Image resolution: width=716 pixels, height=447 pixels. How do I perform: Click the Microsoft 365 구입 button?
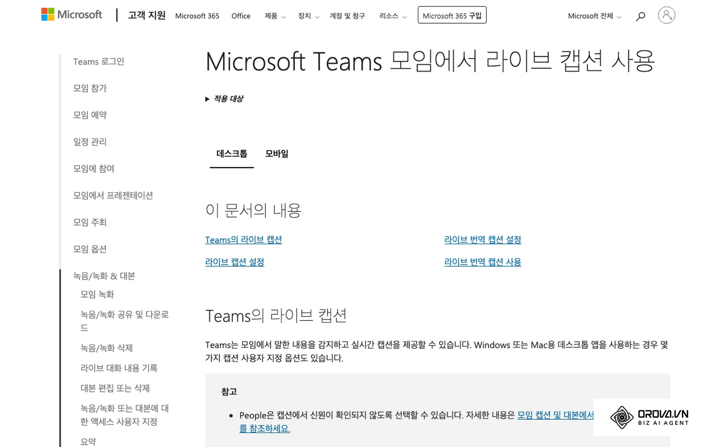[x=452, y=15]
